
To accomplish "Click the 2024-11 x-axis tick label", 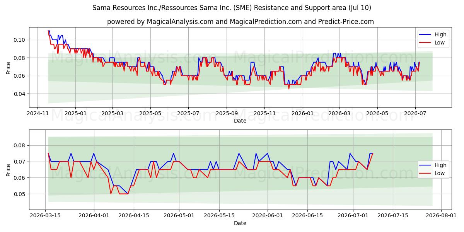I will tap(38, 113).
